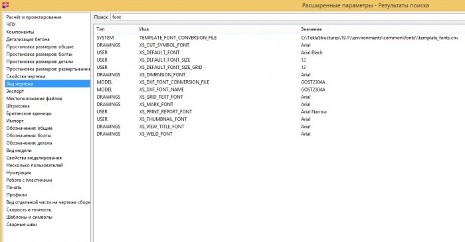
Task: Select 'Расчёт и проектирование' category
Action: (34, 17)
